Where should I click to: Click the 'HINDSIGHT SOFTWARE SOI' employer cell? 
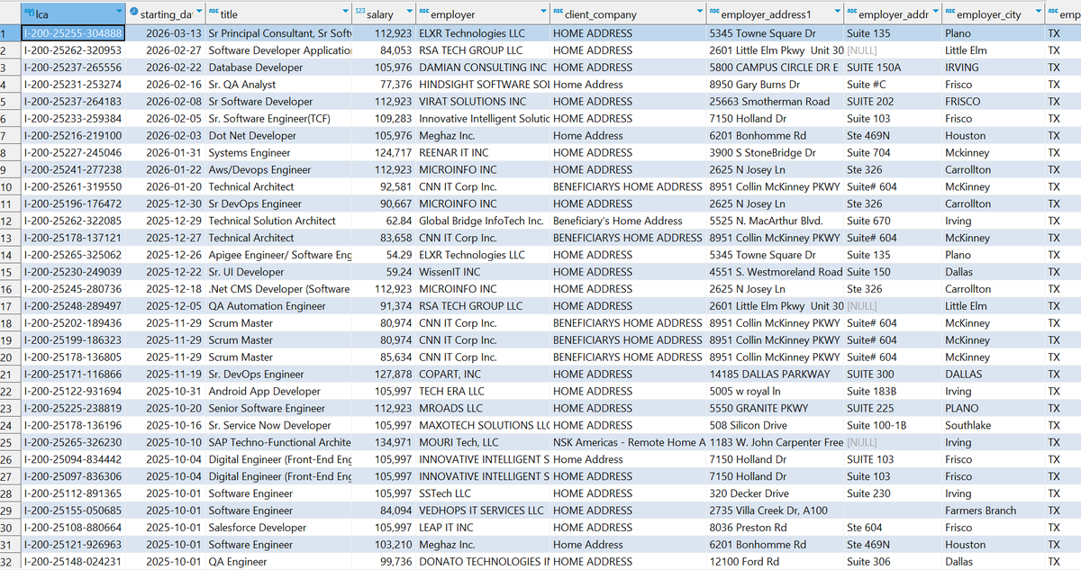coord(482,85)
